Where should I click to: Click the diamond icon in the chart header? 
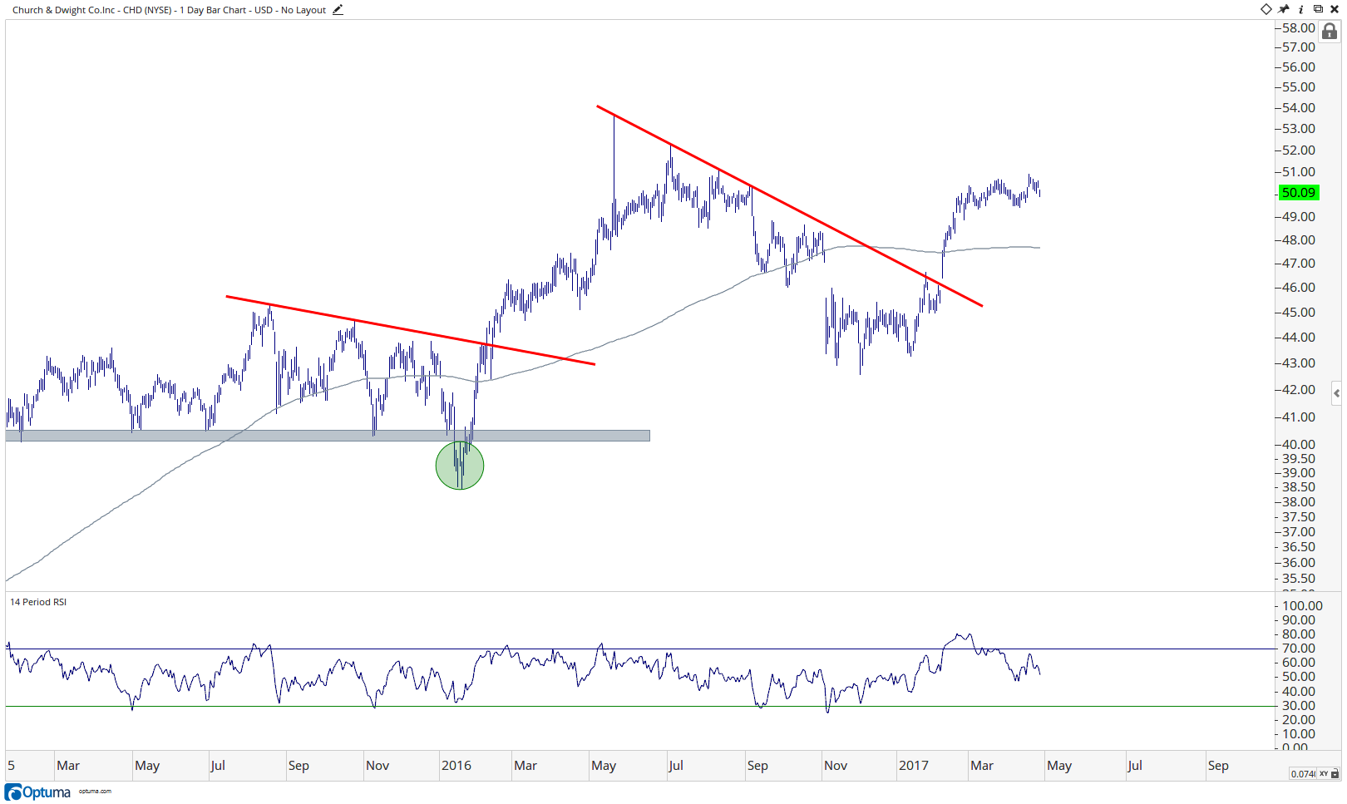point(1266,9)
